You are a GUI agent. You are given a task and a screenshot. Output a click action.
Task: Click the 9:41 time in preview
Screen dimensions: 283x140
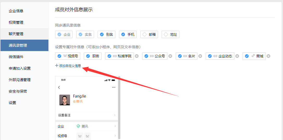point(63,80)
